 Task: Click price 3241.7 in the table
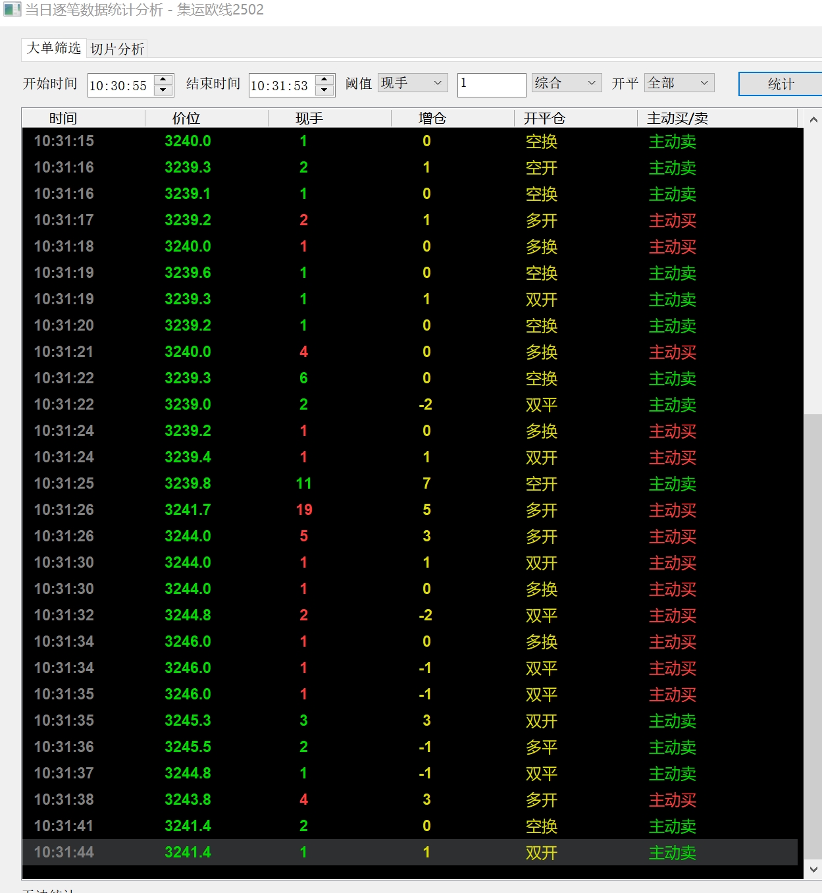point(188,510)
